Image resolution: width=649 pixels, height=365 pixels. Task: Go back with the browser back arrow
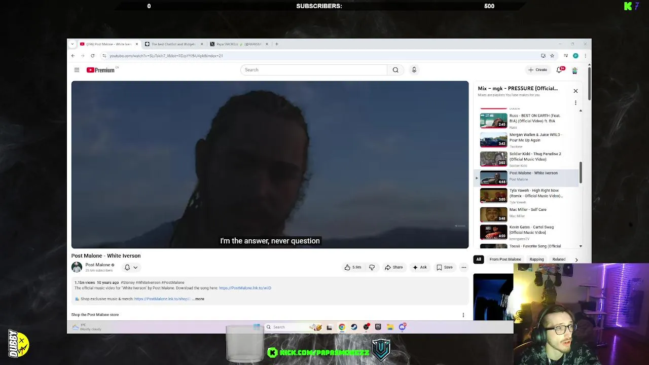73,56
